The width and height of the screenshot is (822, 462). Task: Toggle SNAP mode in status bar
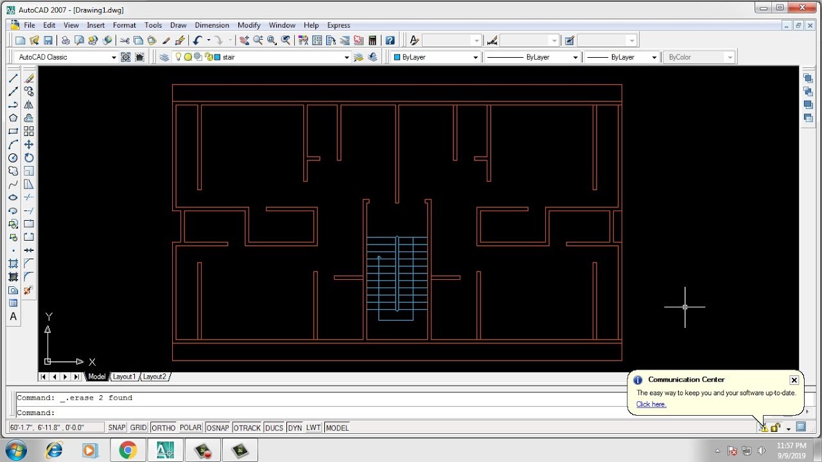point(117,428)
